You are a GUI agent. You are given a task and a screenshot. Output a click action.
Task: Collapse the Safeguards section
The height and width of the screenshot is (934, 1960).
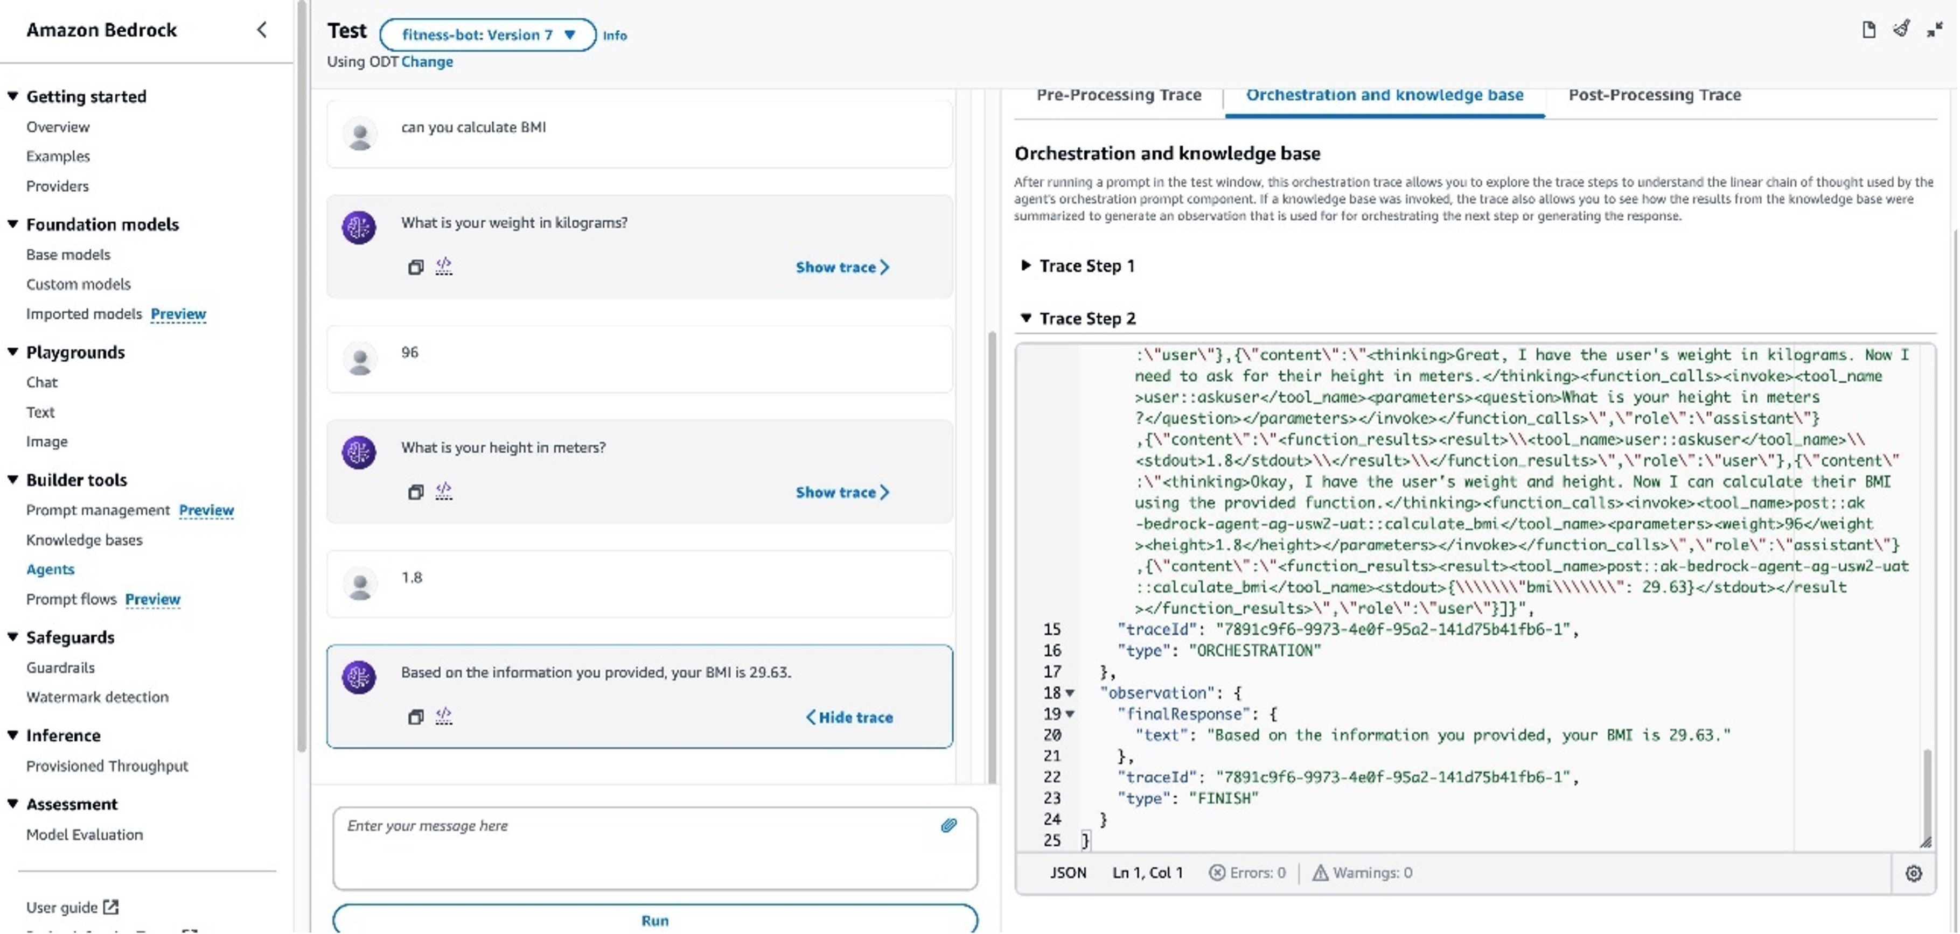coord(13,637)
